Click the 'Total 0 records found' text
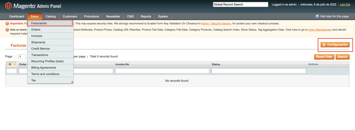The image size is (355, 130). [104, 56]
